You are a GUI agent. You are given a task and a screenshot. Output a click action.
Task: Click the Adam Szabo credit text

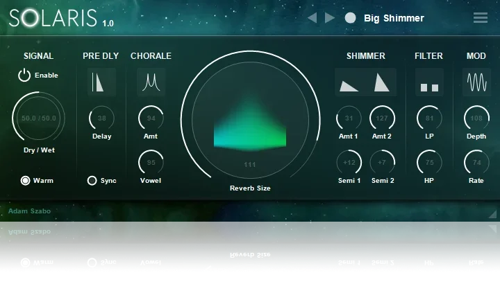click(x=29, y=210)
